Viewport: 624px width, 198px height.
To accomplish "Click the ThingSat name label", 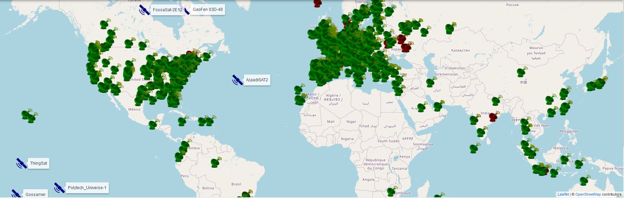I will coord(38,163).
